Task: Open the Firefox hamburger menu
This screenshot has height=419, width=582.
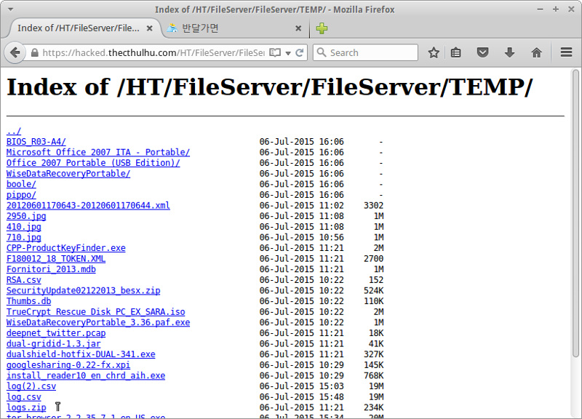Action: coord(566,52)
